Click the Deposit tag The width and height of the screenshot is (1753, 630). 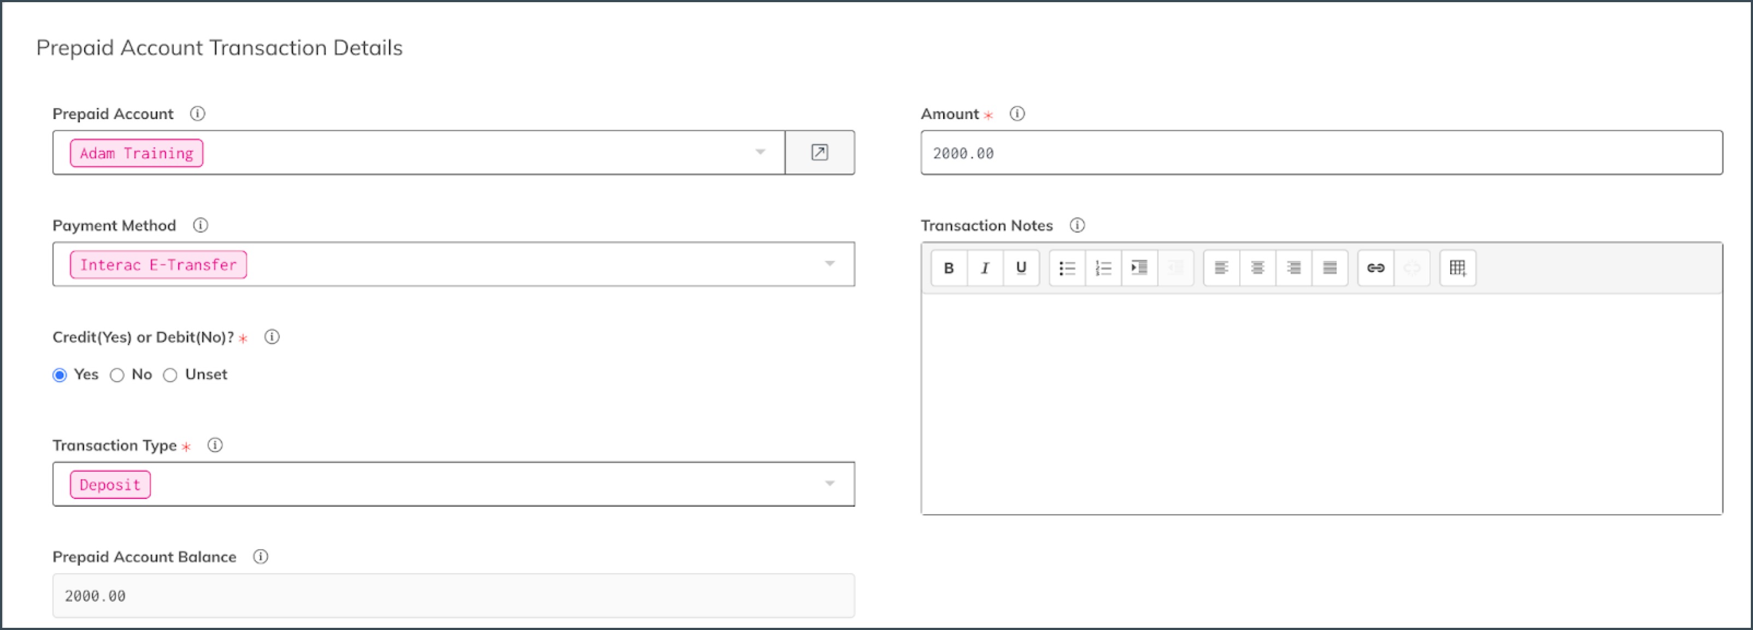(x=110, y=485)
